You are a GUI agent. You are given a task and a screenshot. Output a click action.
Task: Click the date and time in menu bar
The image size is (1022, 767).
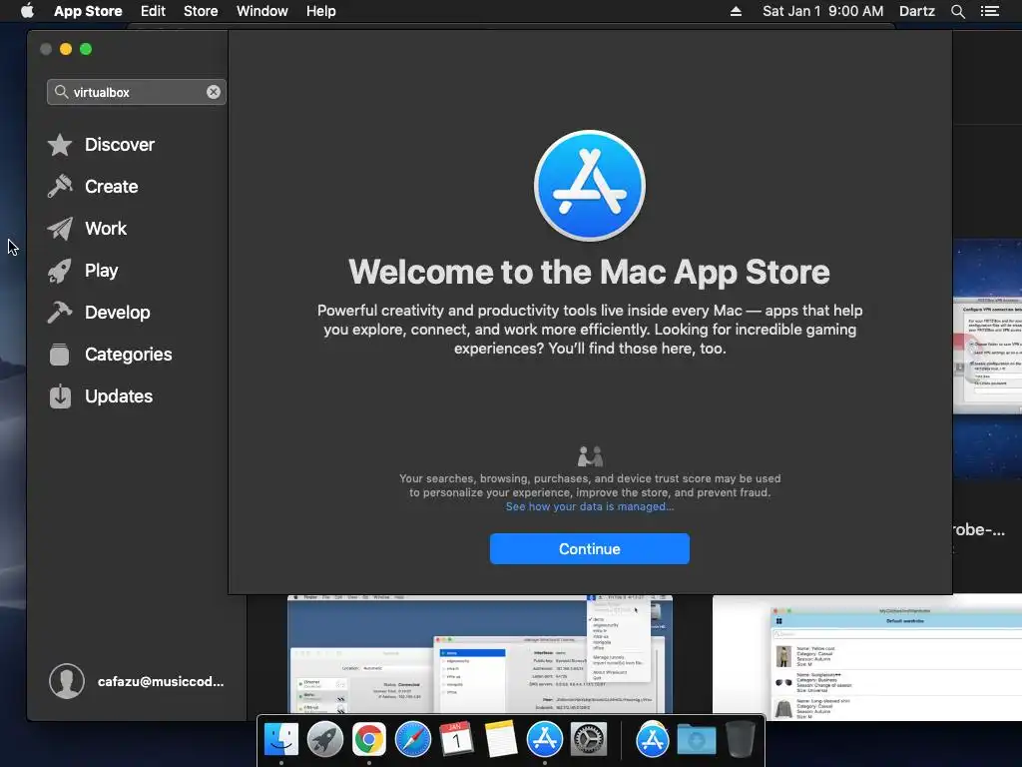[x=823, y=11]
